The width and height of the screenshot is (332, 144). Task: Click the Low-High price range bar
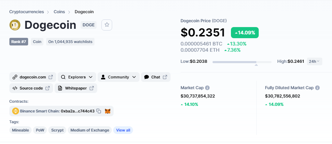coord(242,62)
